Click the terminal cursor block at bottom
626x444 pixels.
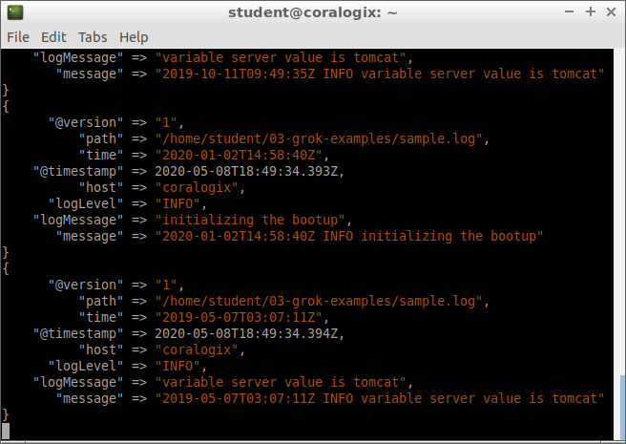pos(6,431)
